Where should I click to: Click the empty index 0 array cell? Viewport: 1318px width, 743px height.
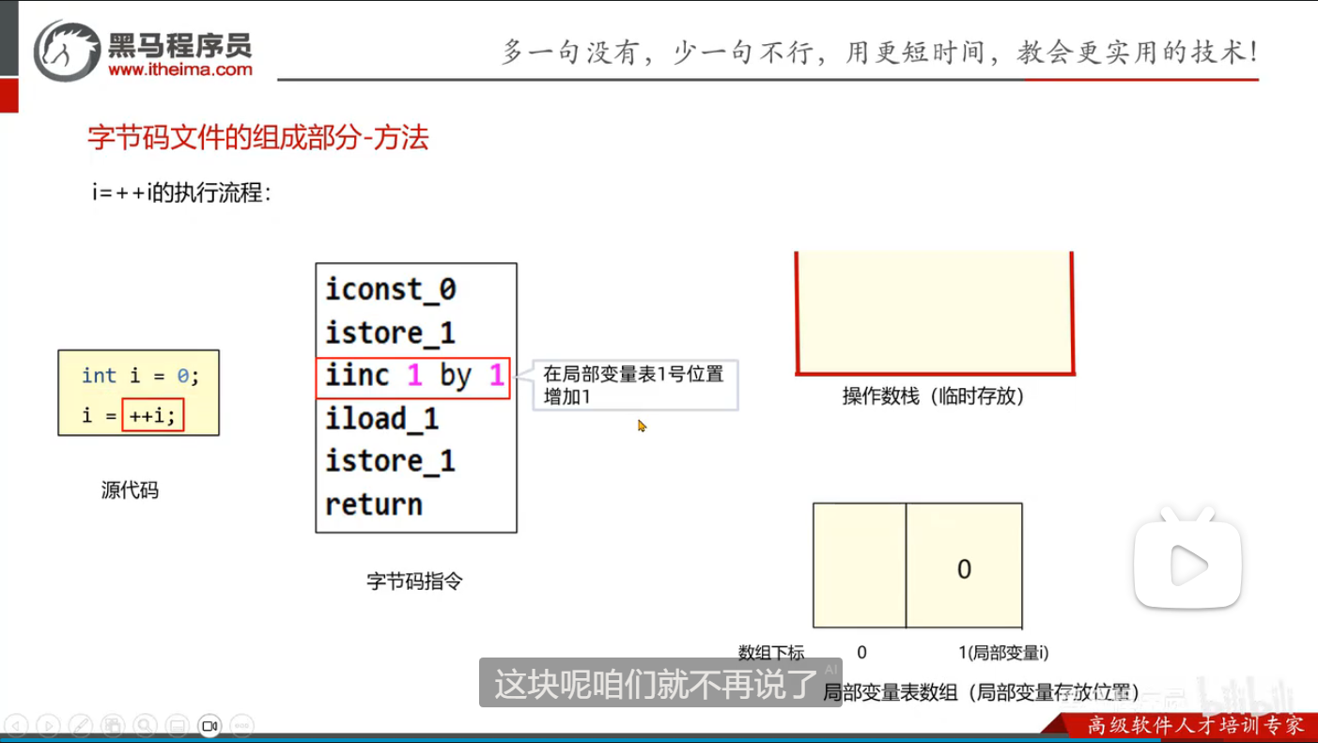click(860, 565)
